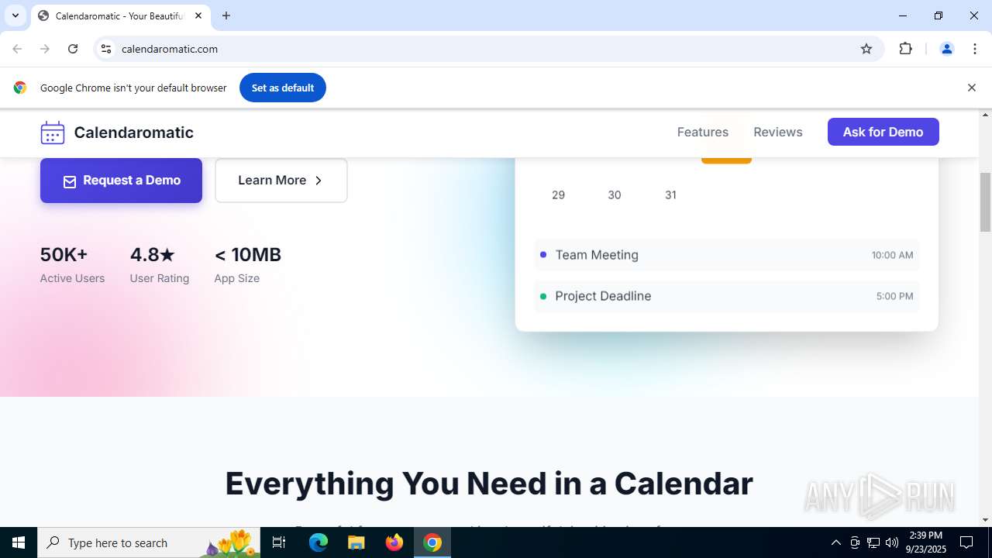Click the Windows search box

click(149, 542)
